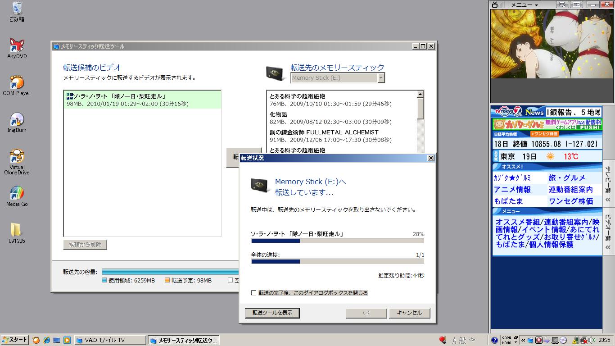Click the blue help question mark tray icon

(494, 340)
